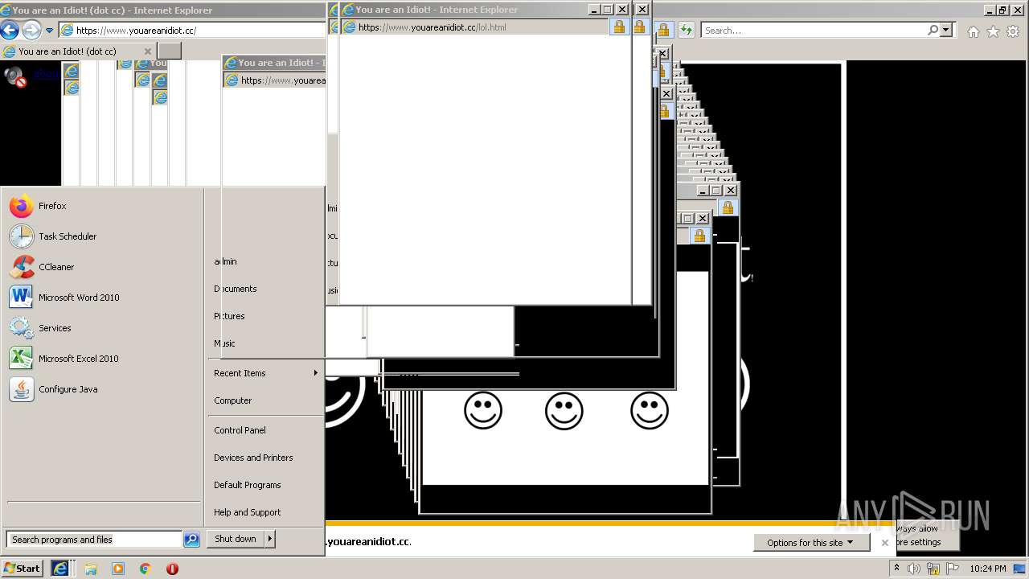Viewport: 1029px width, 579px height.
Task: Open the IE favorites star
Action: pos(993,31)
